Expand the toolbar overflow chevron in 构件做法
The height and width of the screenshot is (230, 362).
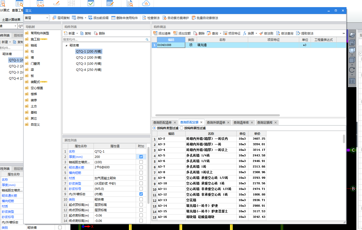(344, 33)
